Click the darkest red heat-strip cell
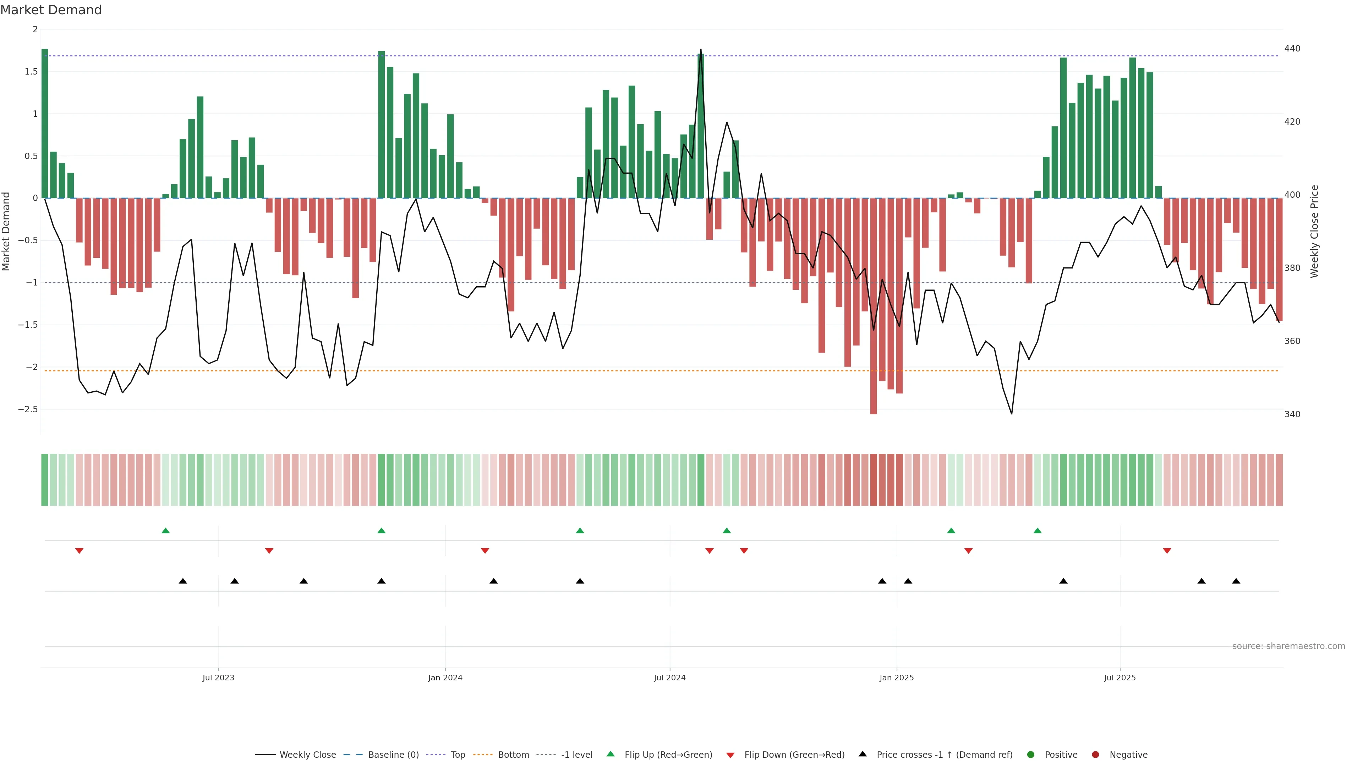The width and height of the screenshot is (1363, 767). click(x=874, y=480)
